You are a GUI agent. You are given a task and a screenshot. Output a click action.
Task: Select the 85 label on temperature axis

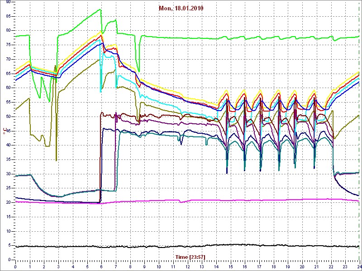point(8,16)
